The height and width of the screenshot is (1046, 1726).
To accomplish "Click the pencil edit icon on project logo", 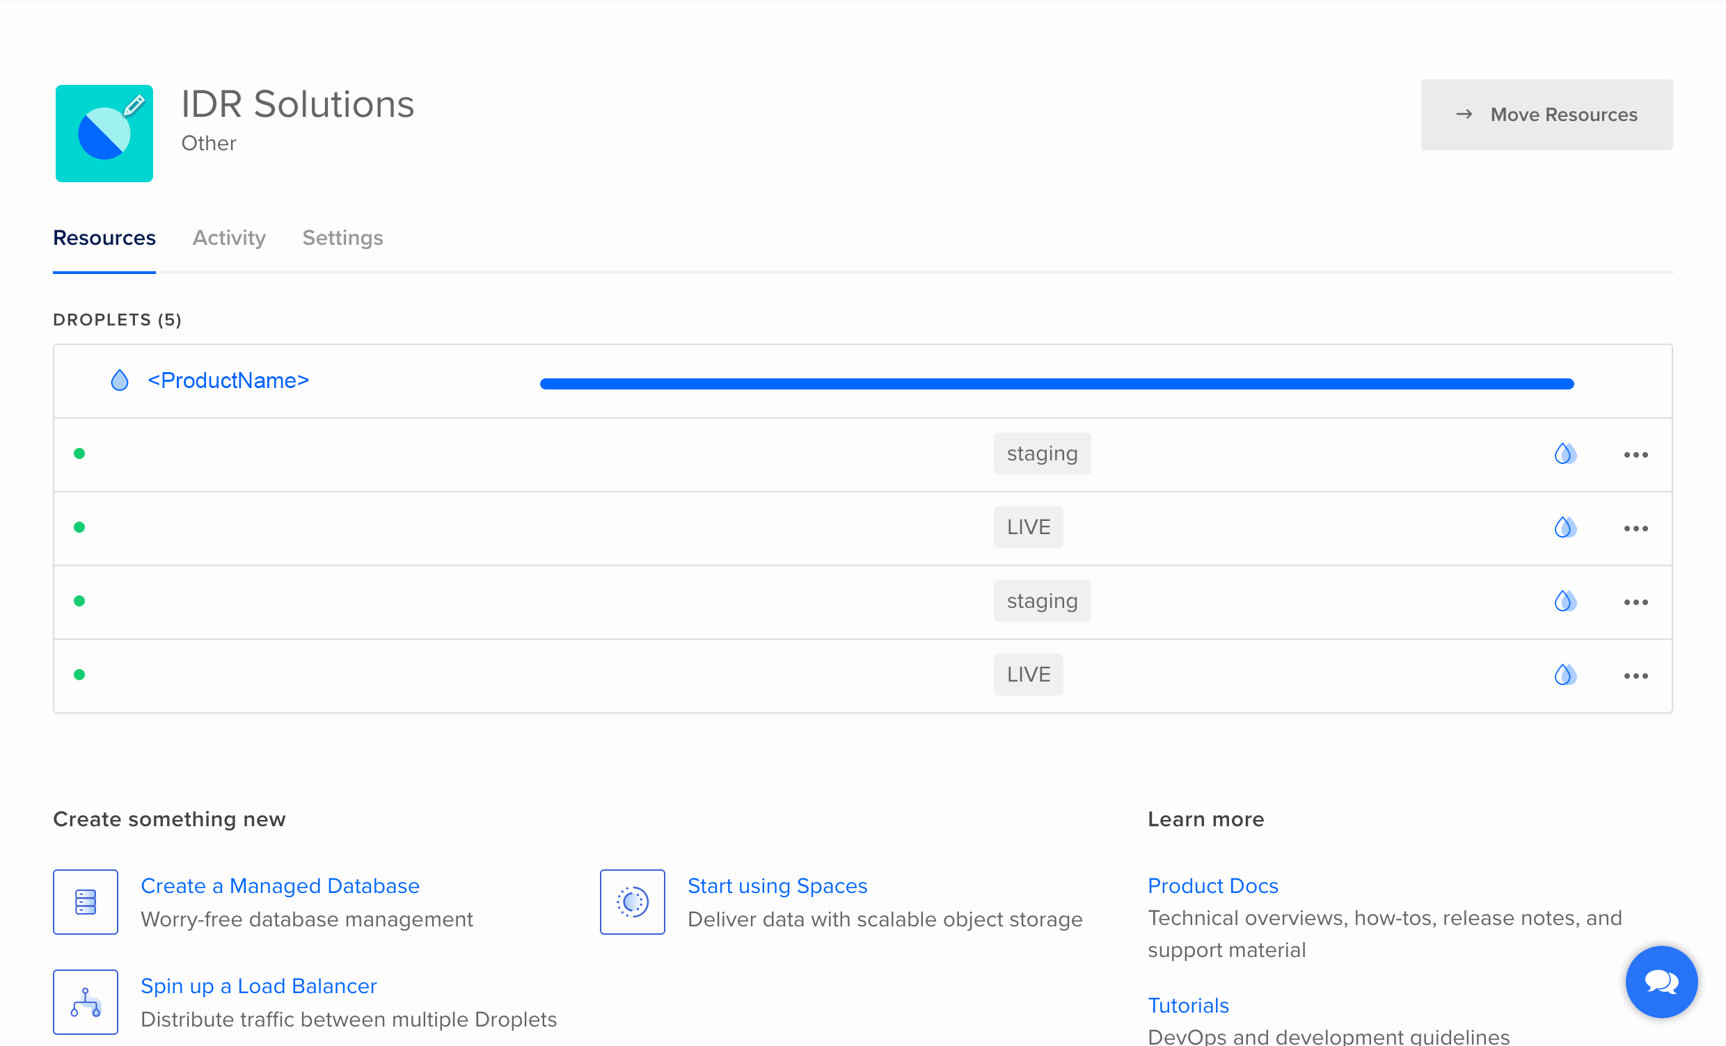I will [x=134, y=106].
